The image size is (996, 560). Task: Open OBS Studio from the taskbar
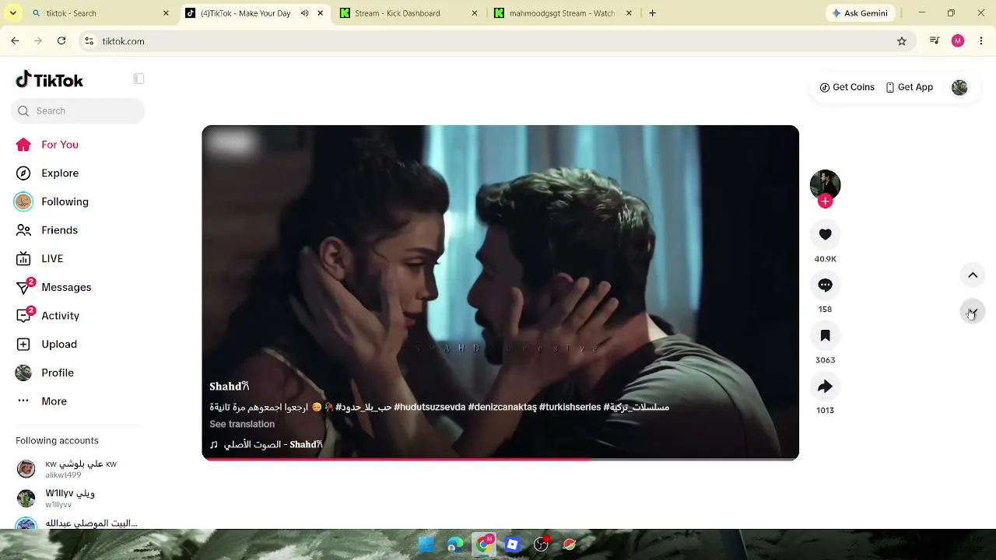pos(541,544)
